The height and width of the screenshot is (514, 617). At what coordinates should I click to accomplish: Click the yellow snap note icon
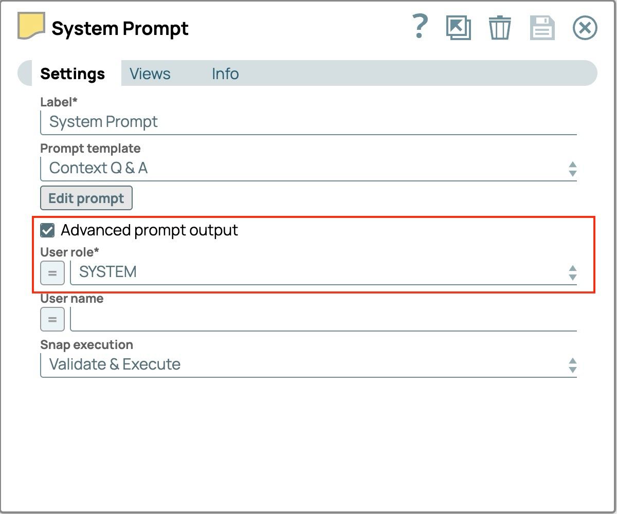coord(31,26)
